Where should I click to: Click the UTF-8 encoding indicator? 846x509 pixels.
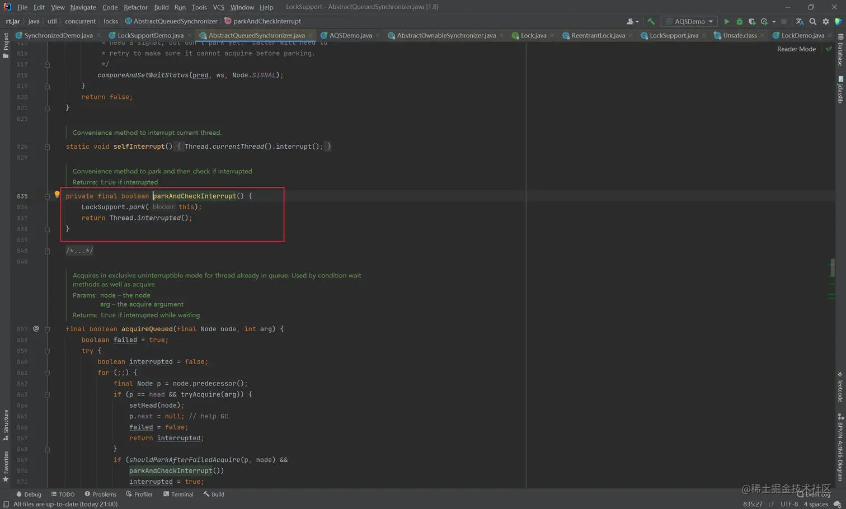[789, 504]
